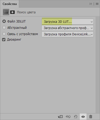The height and width of the screenshot is (120, 100).
Task: Select the layer mask icon
Action: 12,12
